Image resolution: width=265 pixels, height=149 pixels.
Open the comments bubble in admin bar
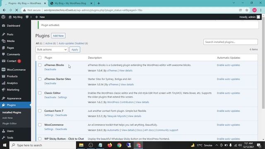29,17
